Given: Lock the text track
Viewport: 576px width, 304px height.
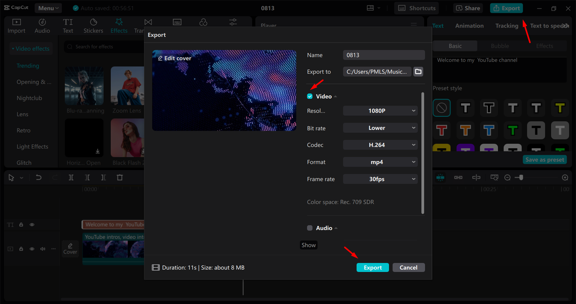Looking at the screenshot, I should (21, 225).
